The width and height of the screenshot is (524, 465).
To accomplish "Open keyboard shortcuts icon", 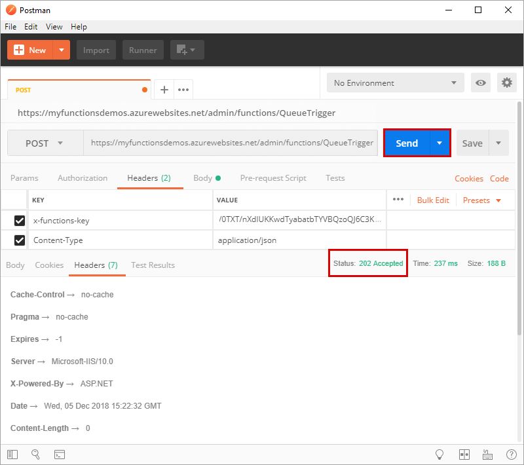I will [x=487, y=455].
